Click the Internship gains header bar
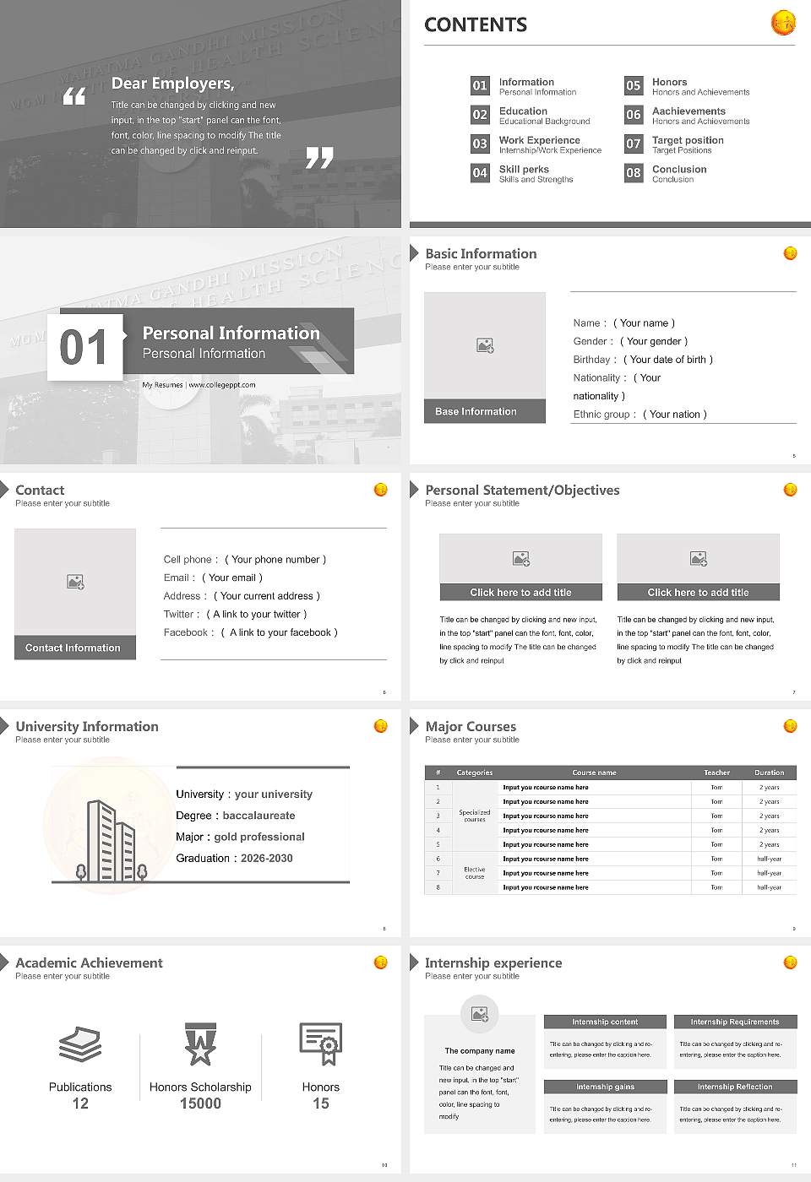The image size is (811, 1182). click(604, 1087)
